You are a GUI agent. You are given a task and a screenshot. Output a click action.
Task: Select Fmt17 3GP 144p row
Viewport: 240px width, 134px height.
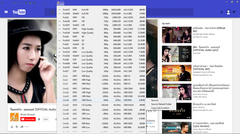[101, 71]
